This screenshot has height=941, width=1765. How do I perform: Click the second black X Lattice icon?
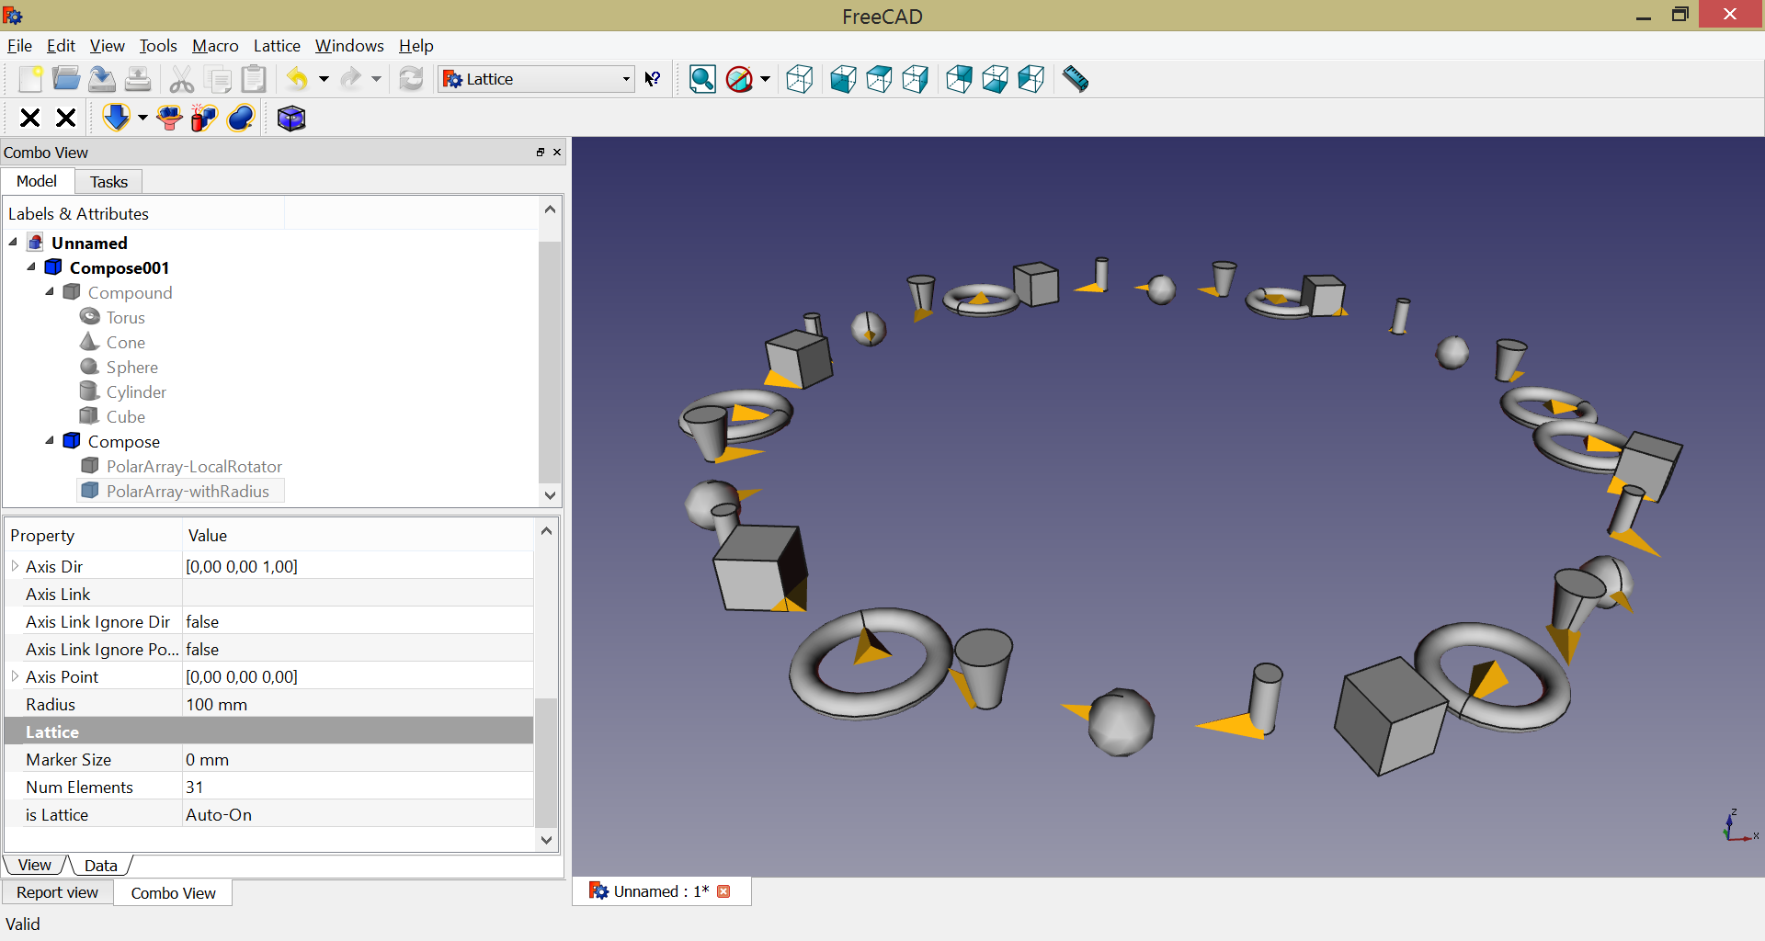(x=66, y=118)
